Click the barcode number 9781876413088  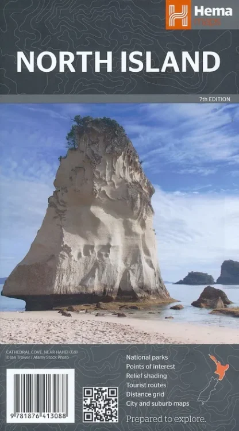(x=40, y=416)
